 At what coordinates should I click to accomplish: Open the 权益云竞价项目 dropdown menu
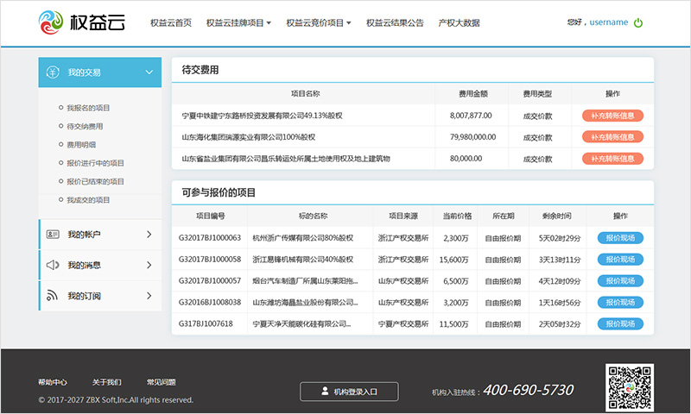click(318, 23)
